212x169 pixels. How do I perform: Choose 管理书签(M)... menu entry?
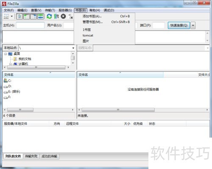(105, 22)
